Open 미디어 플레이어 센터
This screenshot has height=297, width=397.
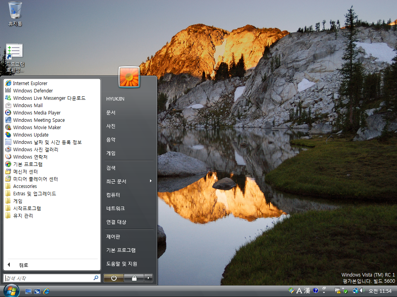52,179
